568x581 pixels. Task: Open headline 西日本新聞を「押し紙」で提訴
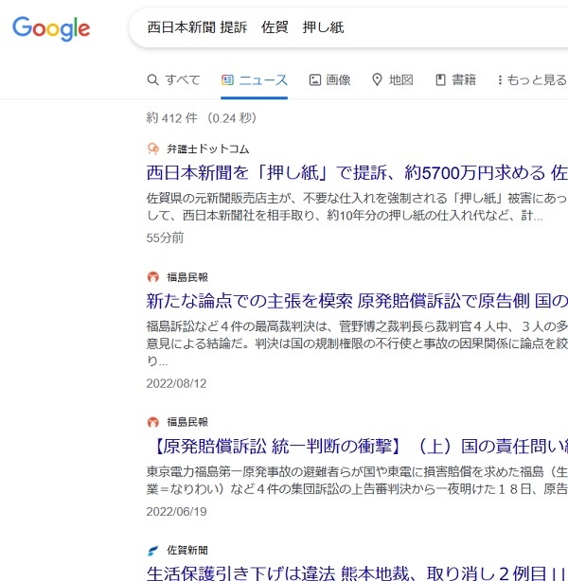[x=357, y=172]
